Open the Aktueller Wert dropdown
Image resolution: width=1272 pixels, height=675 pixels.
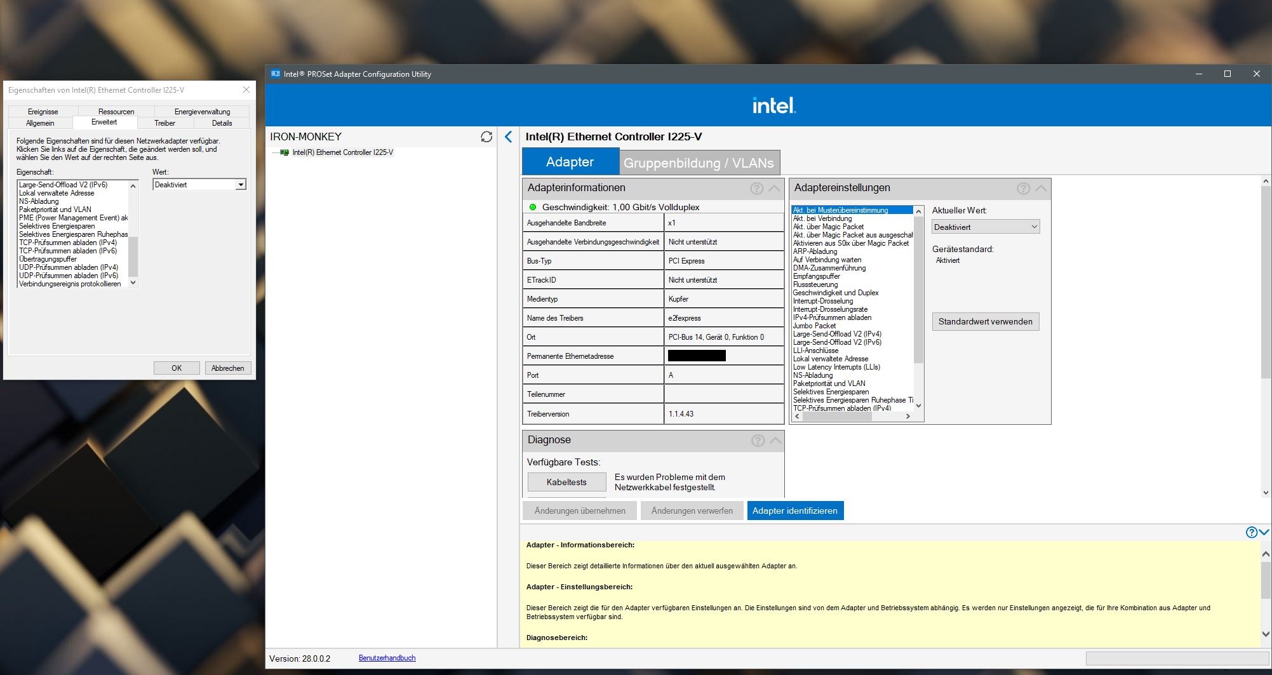(986, 227)
